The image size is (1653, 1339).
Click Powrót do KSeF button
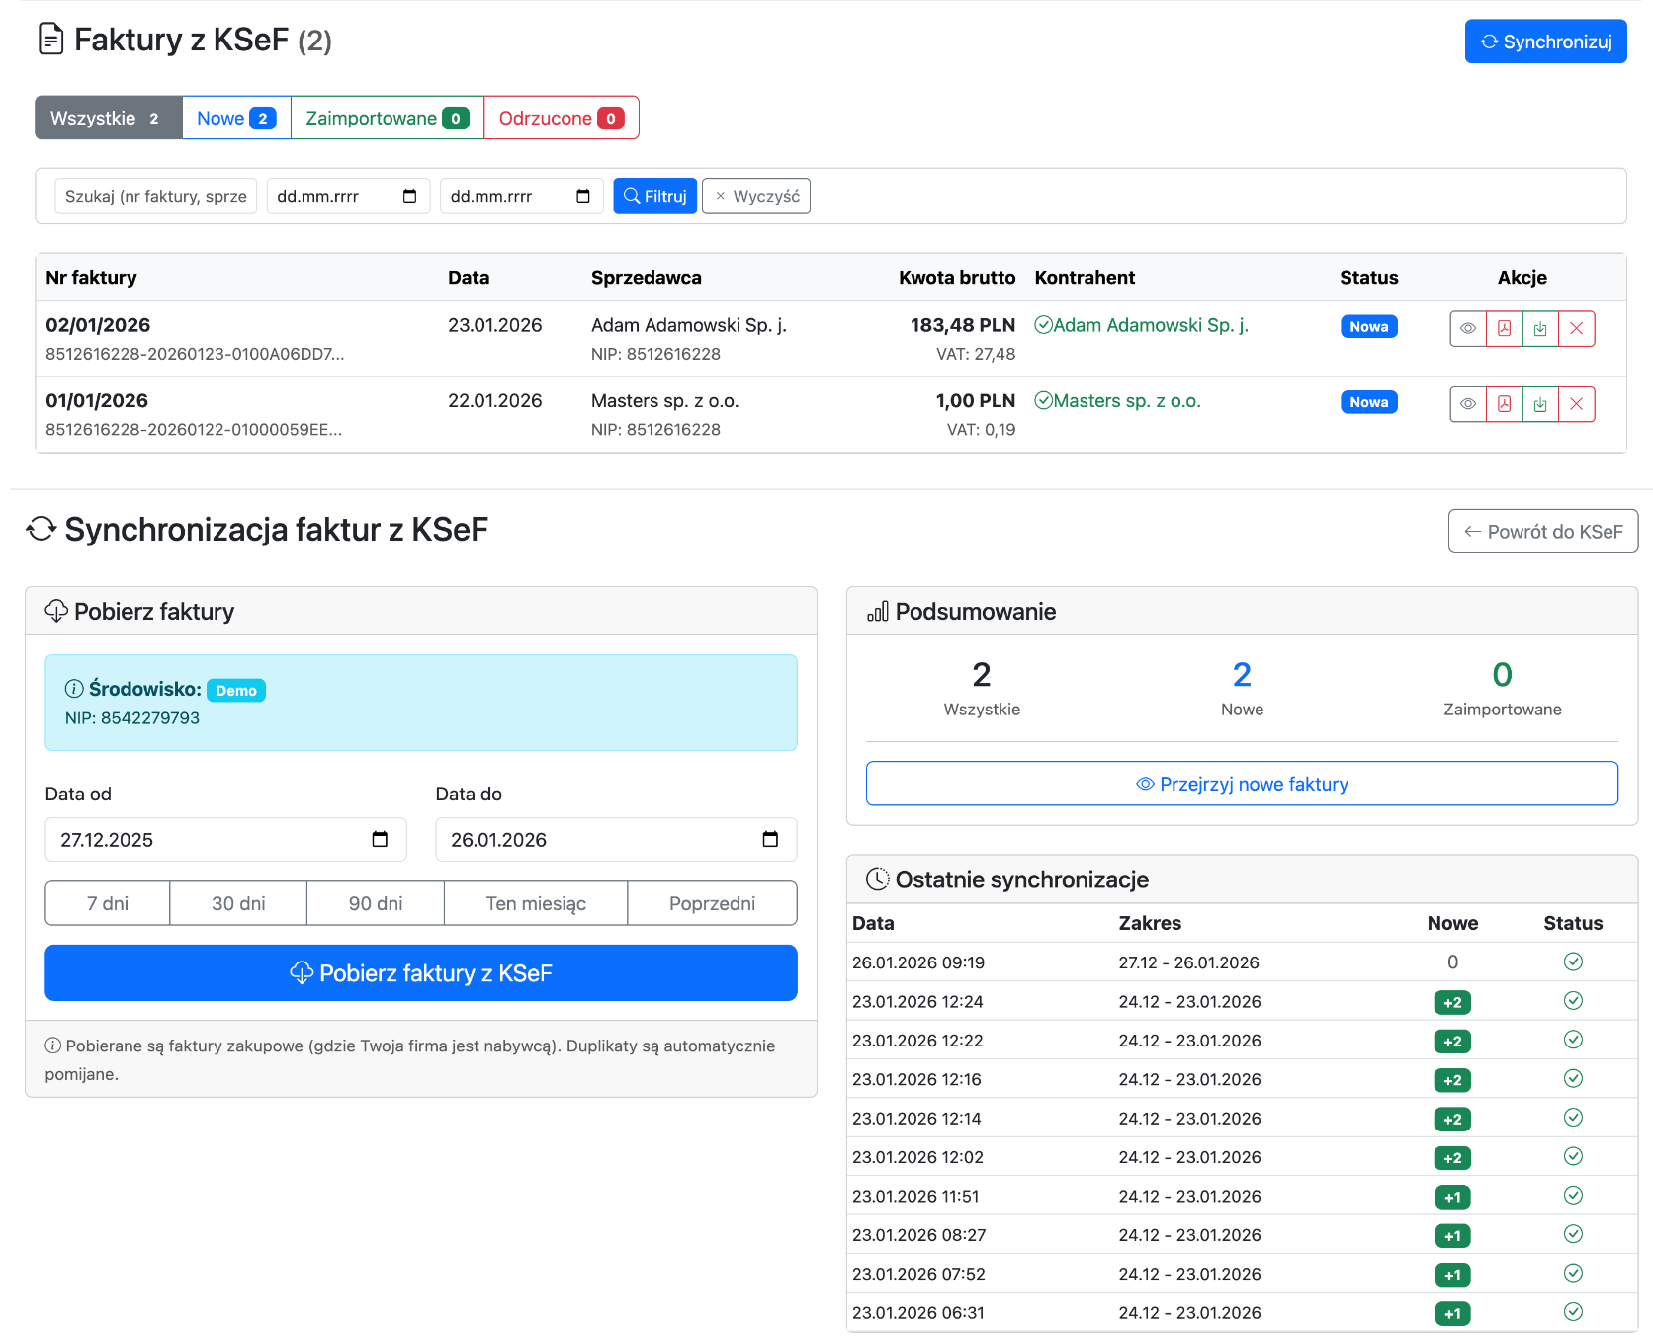(x=1543, y=532)
